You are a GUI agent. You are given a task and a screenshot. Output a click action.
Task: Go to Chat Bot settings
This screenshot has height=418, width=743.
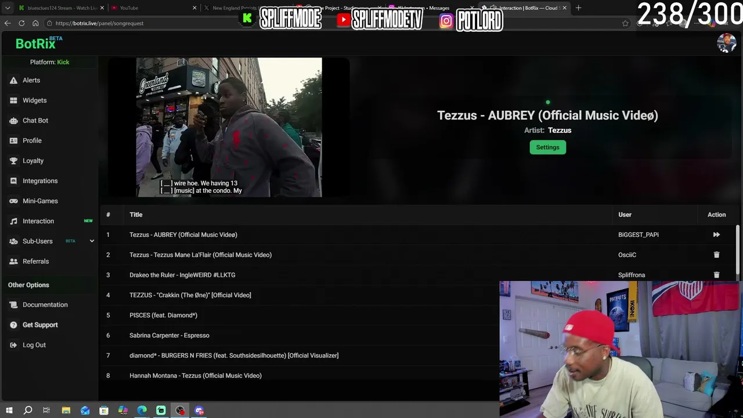point(35,120)
